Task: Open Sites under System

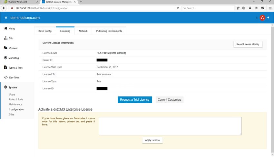Action: (11, 115)
